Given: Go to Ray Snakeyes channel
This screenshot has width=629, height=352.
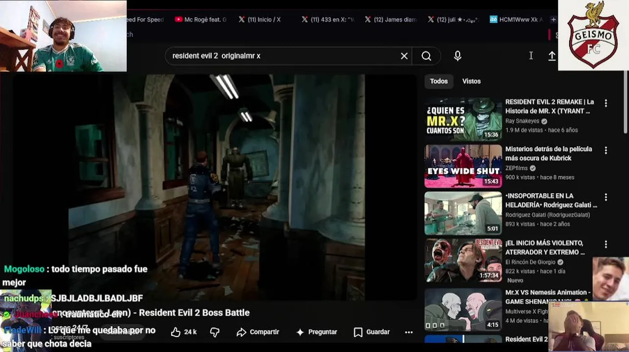Looking at the screenshot, I should click(522, 121).
